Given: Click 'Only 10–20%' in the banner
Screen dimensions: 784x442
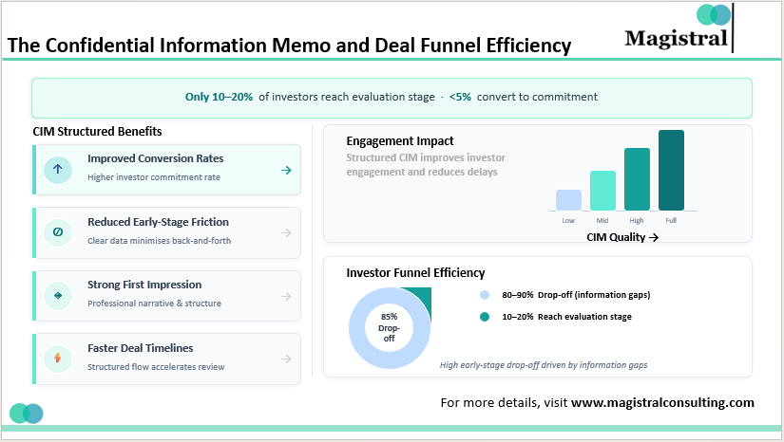Looking at the screenshot, I should (x=219, y=97).
